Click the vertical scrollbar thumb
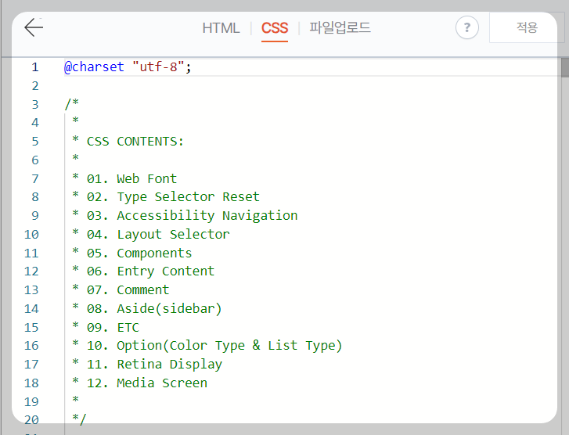Screen dimensions: 569x435 [564, 67]
